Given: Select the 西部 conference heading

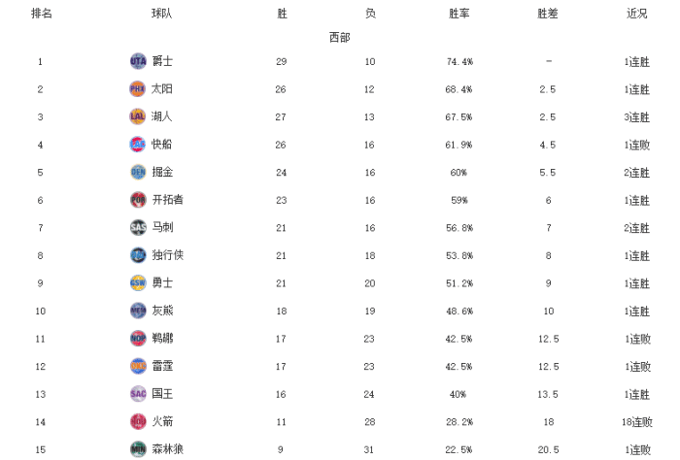Looking at the screenshot, I should click(x=339, y=38).
